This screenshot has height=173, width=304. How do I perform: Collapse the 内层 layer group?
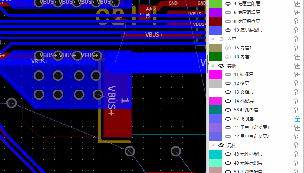(212, 39)
